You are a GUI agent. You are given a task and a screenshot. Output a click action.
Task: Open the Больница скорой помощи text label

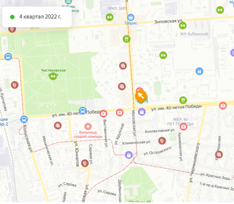[88, 134]
